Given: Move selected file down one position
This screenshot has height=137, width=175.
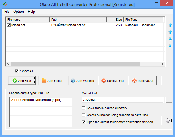Looking at the screenshot, I should click(170, 39).
